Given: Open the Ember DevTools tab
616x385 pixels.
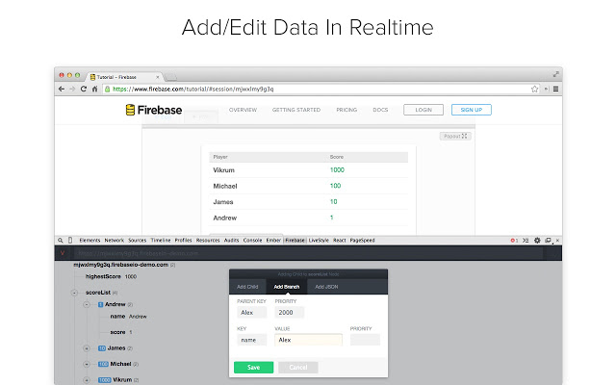Looking at the screenshot, I should (x=273, y=240).
